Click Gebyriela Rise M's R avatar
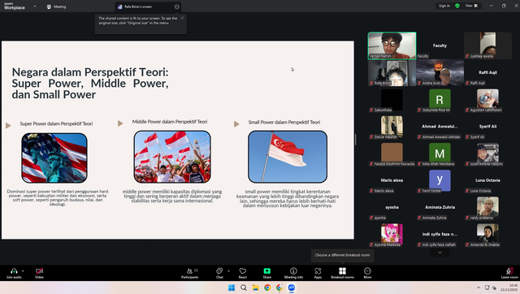Image resolution: width=520 pixels, height=294 pixels. click(x=440, y=99)
